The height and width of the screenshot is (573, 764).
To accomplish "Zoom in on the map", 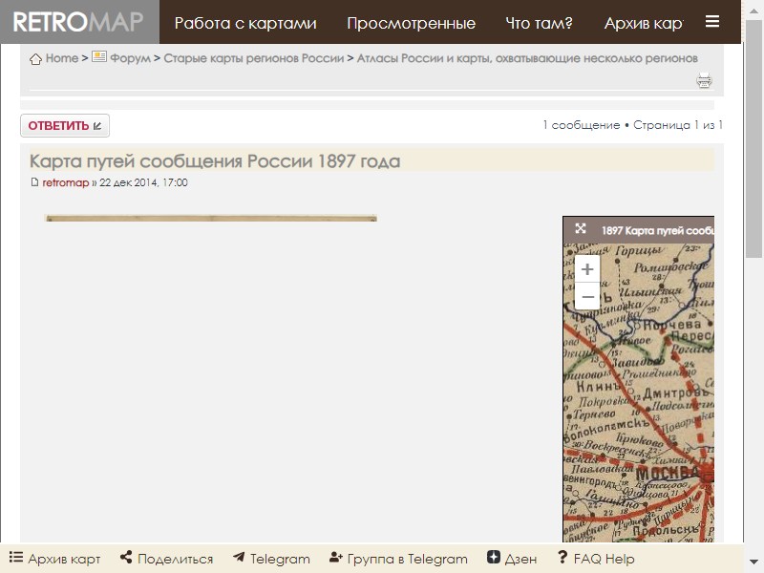I will click(587, 269).
